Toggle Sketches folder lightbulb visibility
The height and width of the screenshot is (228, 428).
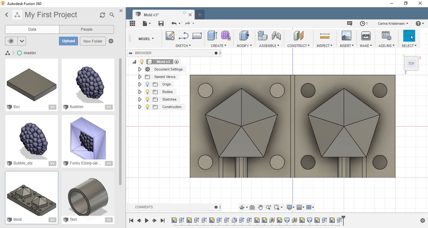pyautogui.click(x=148, y=99)
